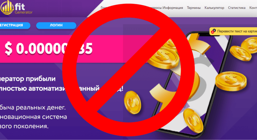Open the Статистика section
The width and height of the screenshot is (257, 140).
pos(237,8)
